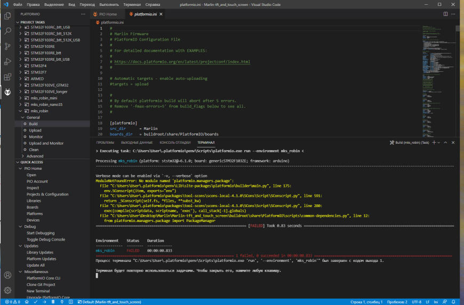The image size is (464, 305).
Task: Click the Serial Monitor plug icon in status bar
Action: coord(62,302)
